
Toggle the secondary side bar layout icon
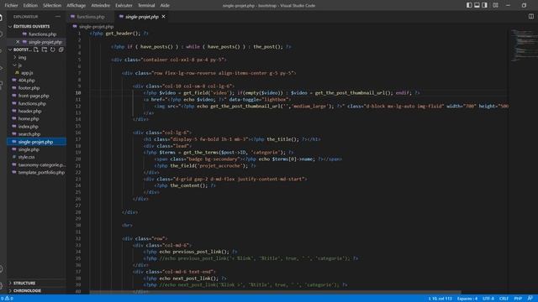pos(484,5)
